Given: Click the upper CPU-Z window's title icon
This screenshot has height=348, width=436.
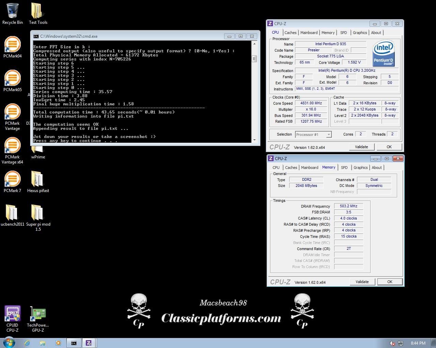Looking at the screenshot, I should pyautogui.click(x=270, y=23).
